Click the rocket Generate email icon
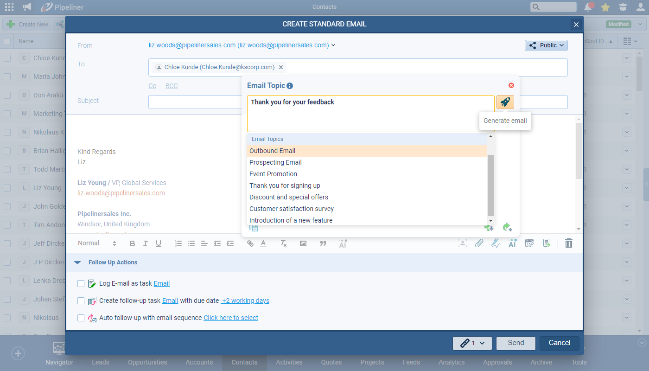Screen dimensions: 649x371 pyautogui.click(x=505, y=102)
